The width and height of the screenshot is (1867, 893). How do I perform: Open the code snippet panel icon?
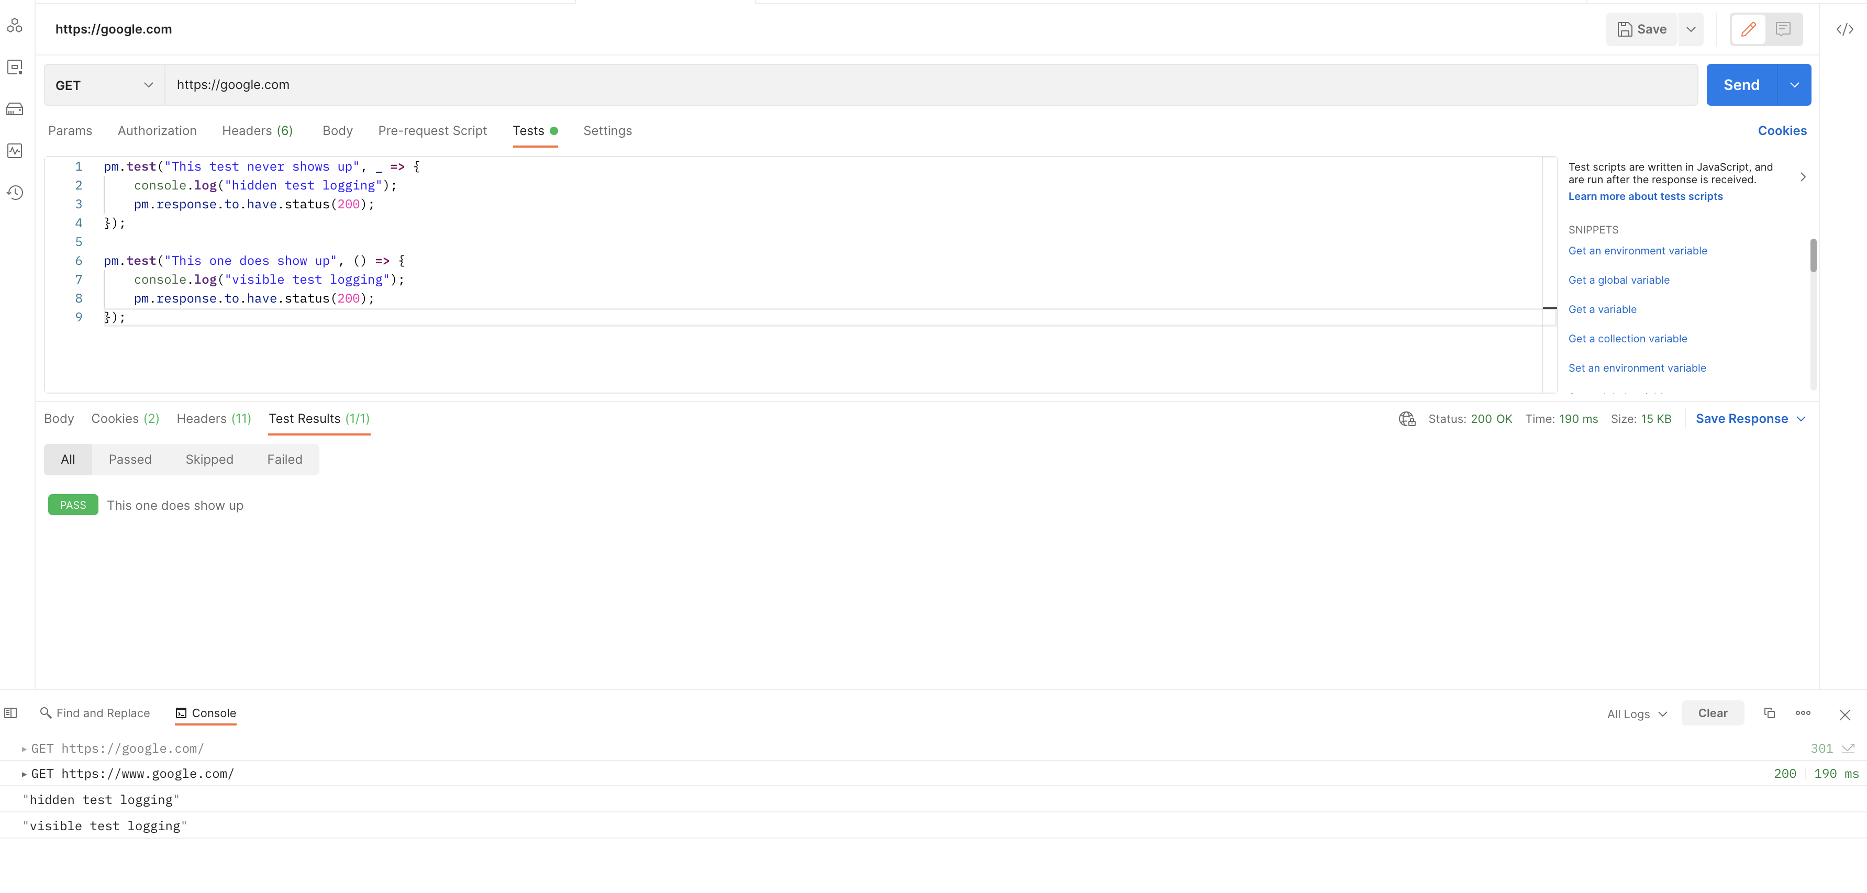click(1844, 30)
